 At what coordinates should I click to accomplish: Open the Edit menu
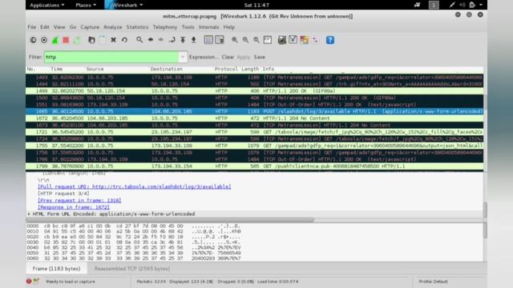(x=45, y=27)
